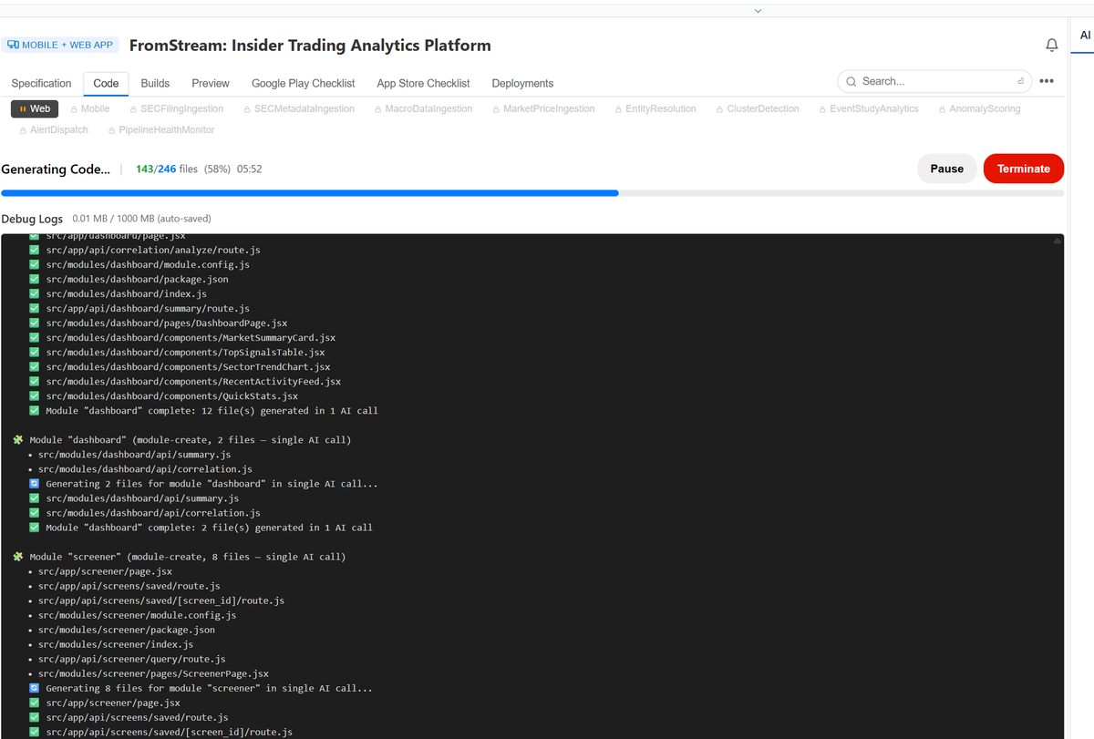Click the green check by "2 file(s) generated" line
The image size is (1094, 739).
[x=35, y=528]
